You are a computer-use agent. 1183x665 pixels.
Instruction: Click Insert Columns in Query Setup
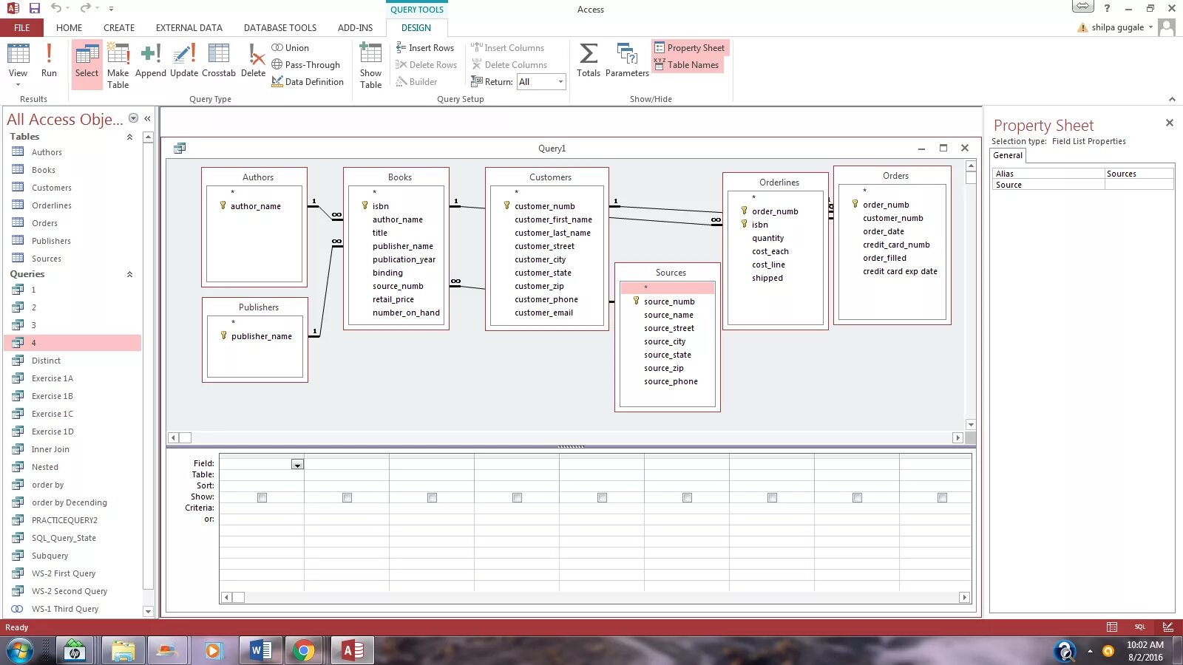(x=507, y=47)
